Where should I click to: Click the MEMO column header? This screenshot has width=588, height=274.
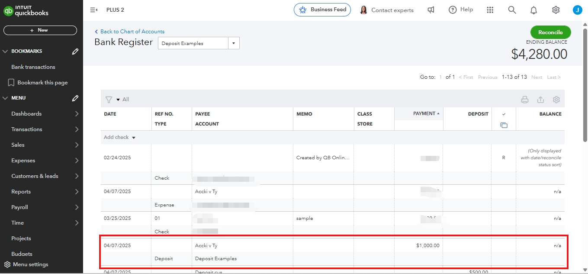pos(304,114)
